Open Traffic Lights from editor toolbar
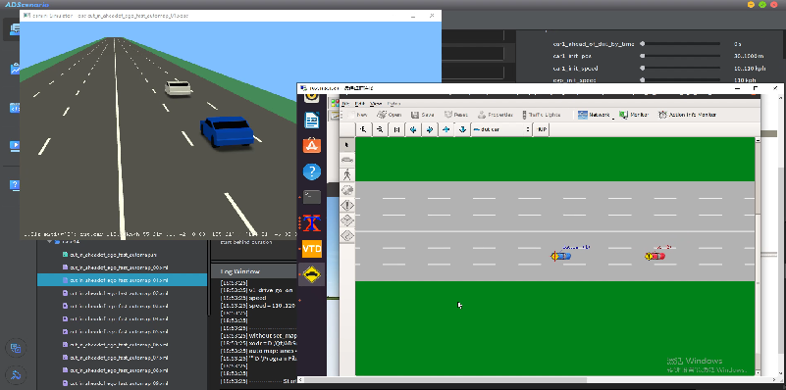The width and height of the screenshot is (786, 390). click(542, 115)
